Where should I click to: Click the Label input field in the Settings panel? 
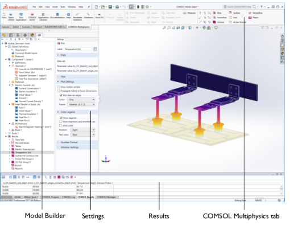[78, 49]
